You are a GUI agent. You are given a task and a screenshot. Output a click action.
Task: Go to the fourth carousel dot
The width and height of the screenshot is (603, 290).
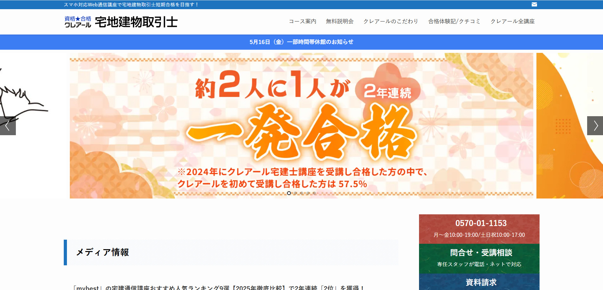coord(308,193)
